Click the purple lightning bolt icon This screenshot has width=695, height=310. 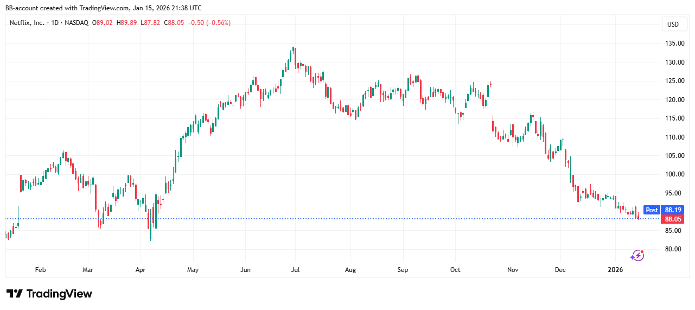pos(637,255)
